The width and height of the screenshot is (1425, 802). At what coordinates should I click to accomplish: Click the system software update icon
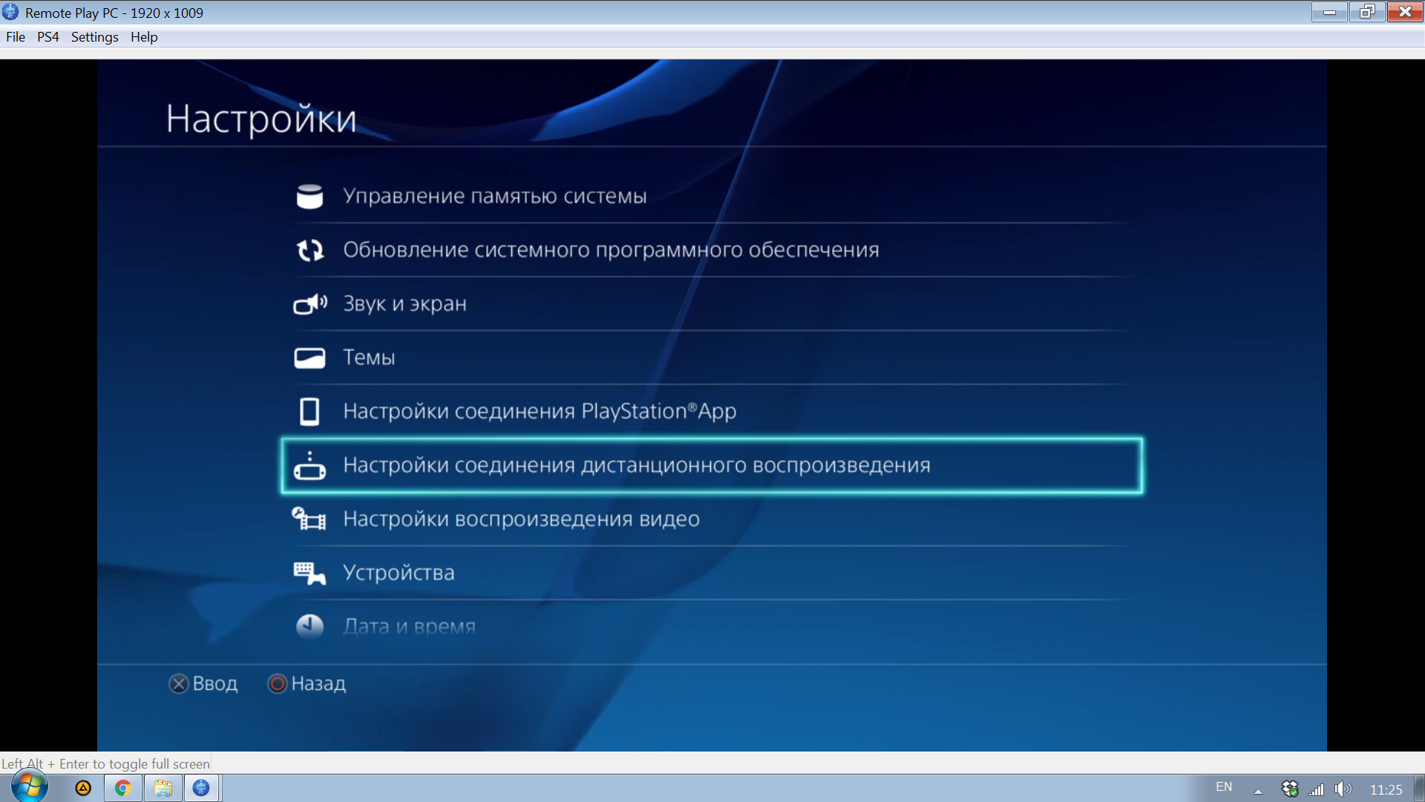310,250
